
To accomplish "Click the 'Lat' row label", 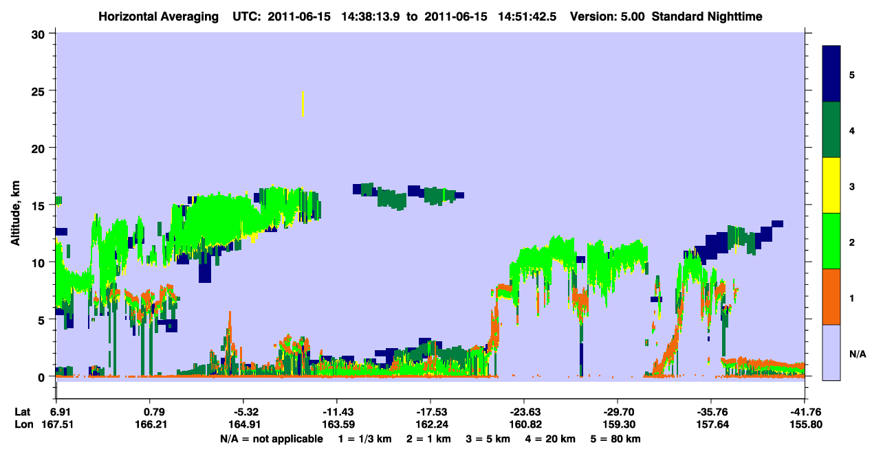I will [x=22, y=412].
